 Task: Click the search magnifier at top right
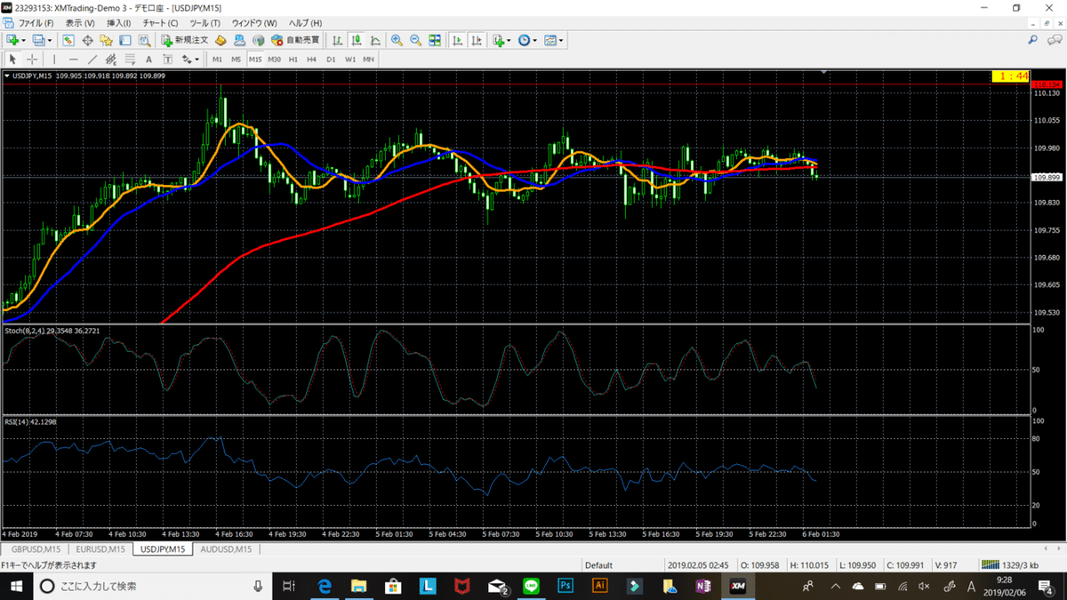[1032, 40]
